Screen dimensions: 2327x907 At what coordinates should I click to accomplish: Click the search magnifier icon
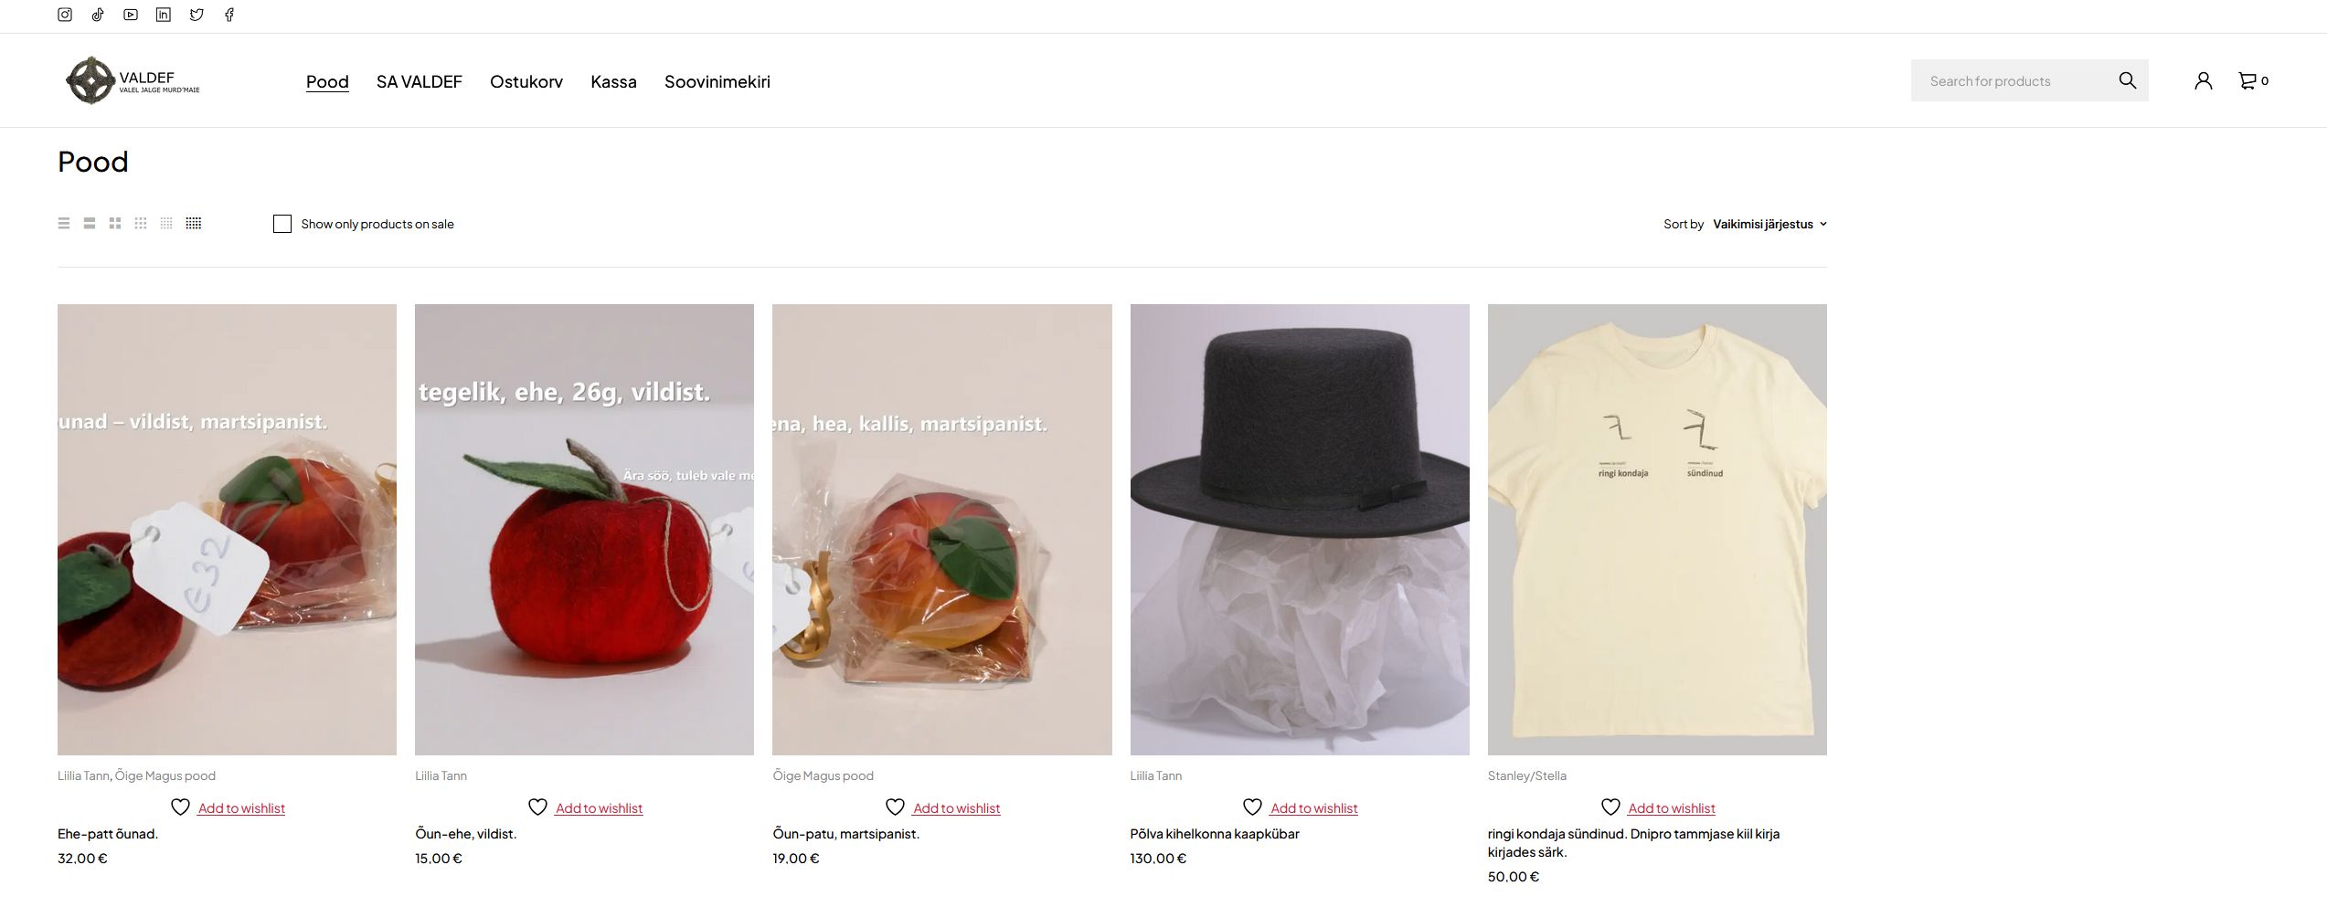coord(2127,80)
